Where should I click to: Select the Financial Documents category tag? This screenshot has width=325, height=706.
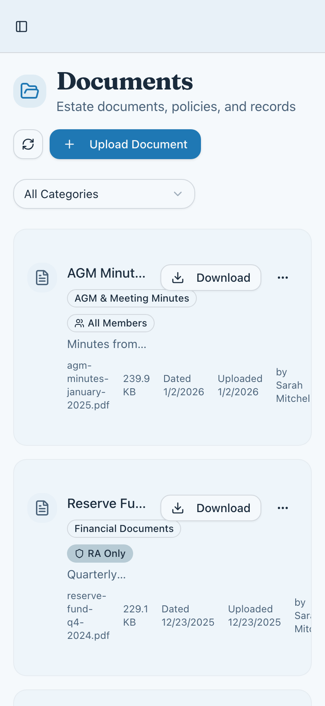point(124,529)
